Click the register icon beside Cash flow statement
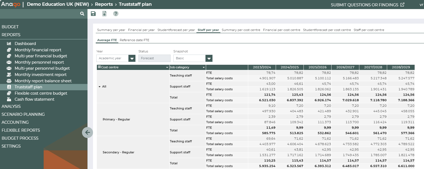The image size is (424, 169). coord(9,99)
